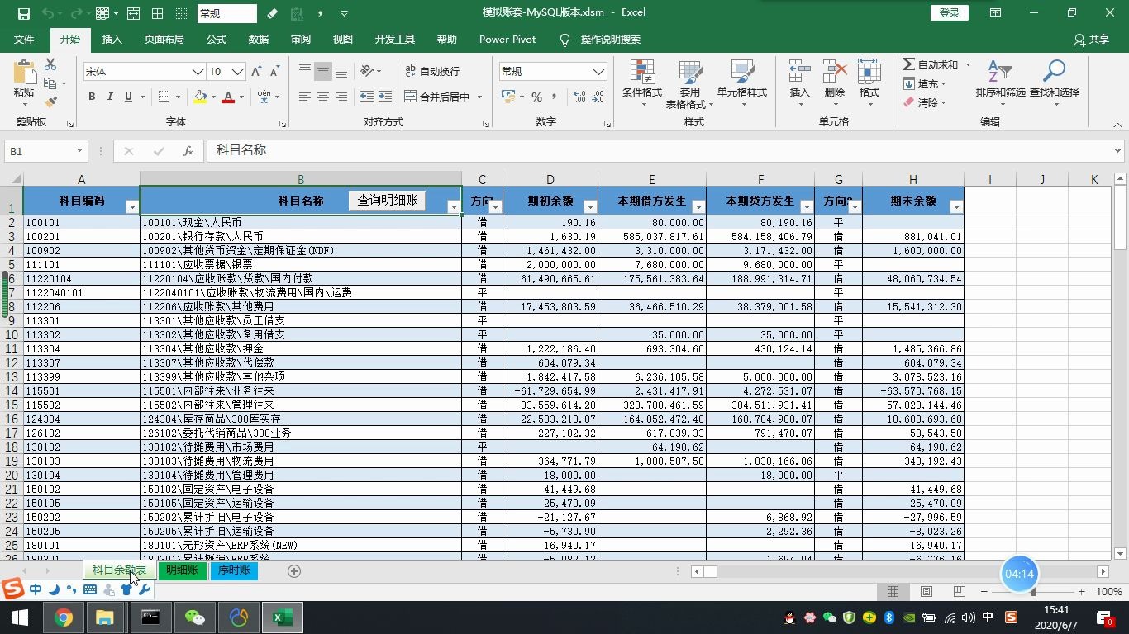
Task: Toggle Underline formatting
Action: [x=128, y=97]
